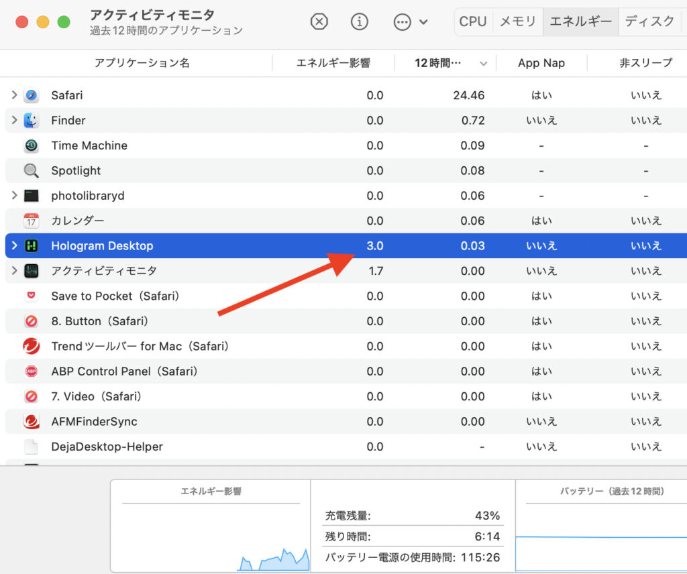Click the photolibraryd terminal icon
Viewport: 687px width, 574px height.
(31, 195)
